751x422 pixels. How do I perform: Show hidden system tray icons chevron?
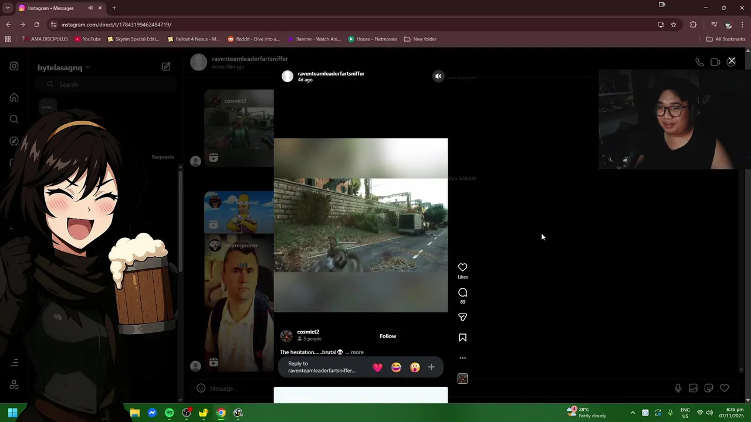[632, 413]
